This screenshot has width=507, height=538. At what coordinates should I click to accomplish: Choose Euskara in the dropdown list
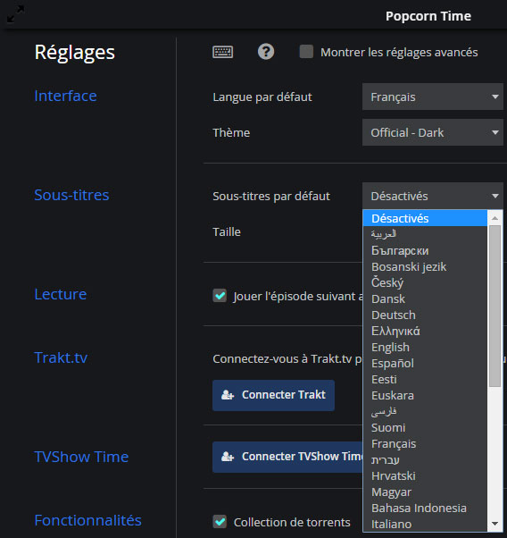click(x=425, y=396)
